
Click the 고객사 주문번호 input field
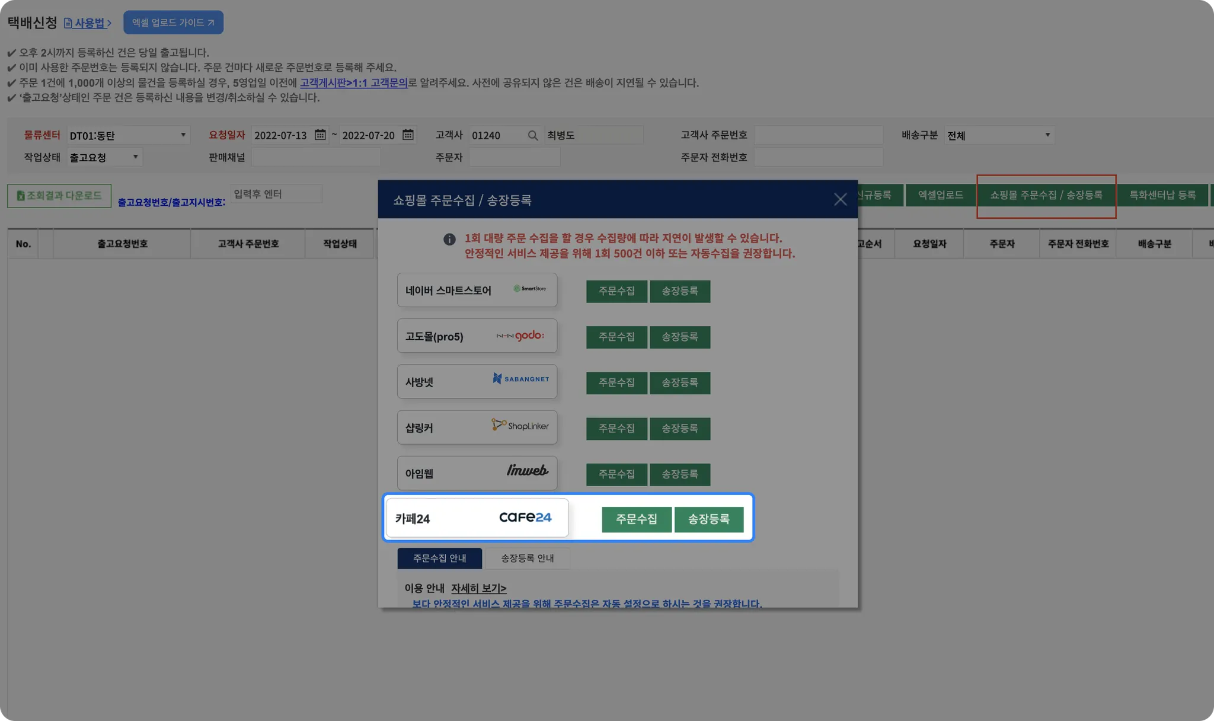(x=818, y=136)
